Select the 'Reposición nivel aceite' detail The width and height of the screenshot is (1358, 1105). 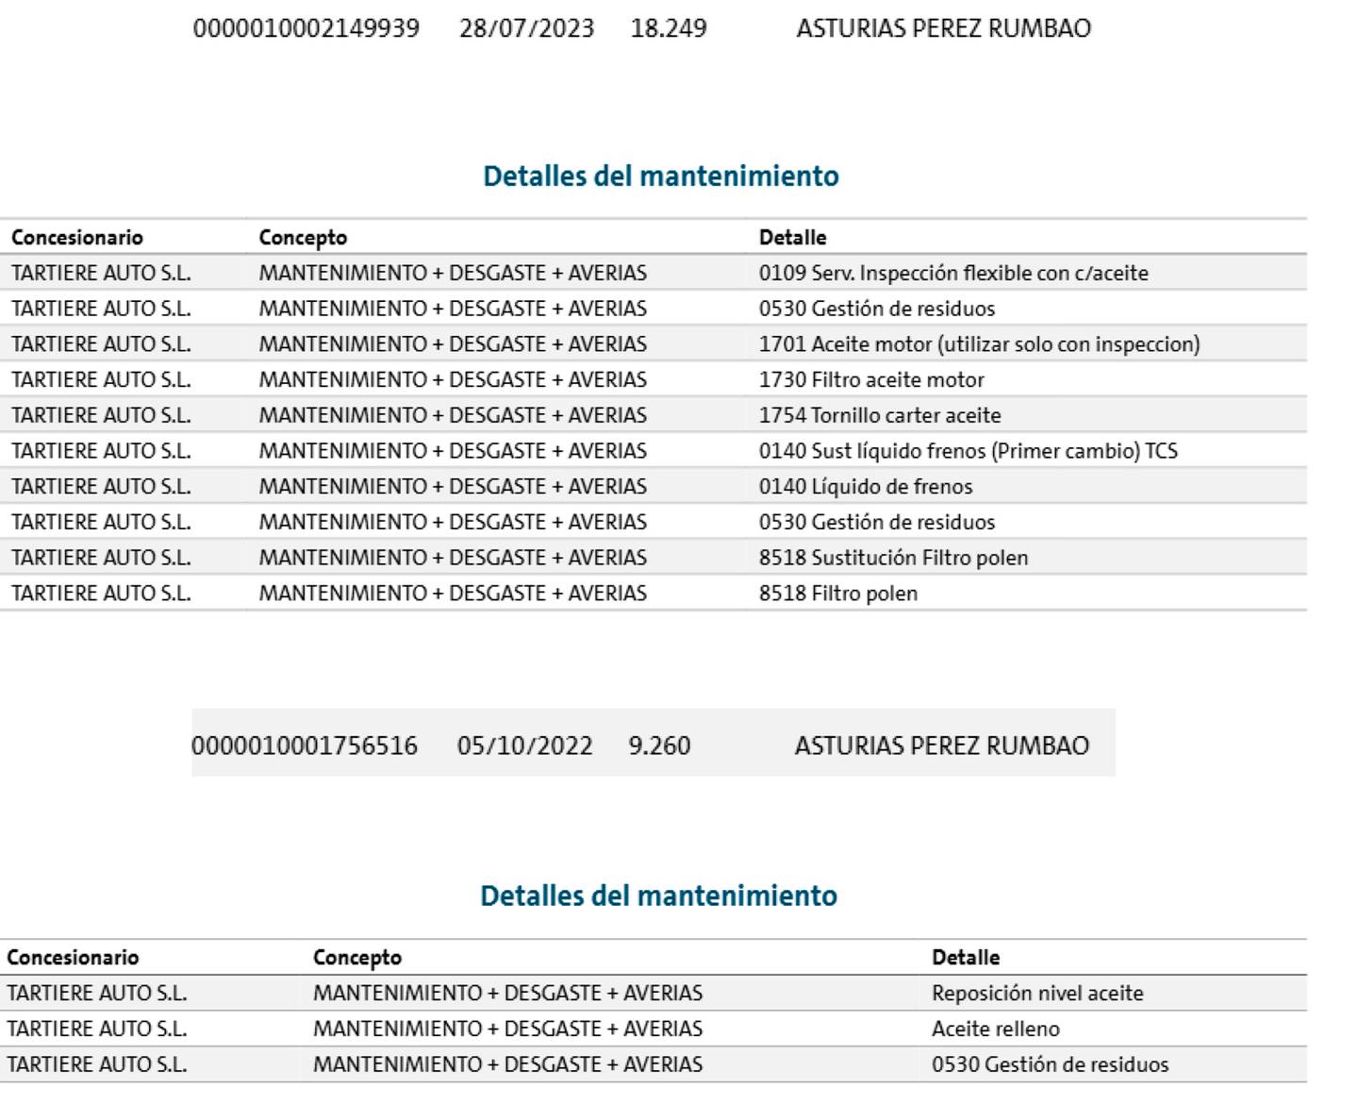[1037, 994]
